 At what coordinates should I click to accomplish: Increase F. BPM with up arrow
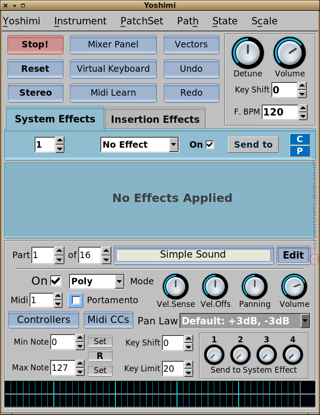click(303, 109)
